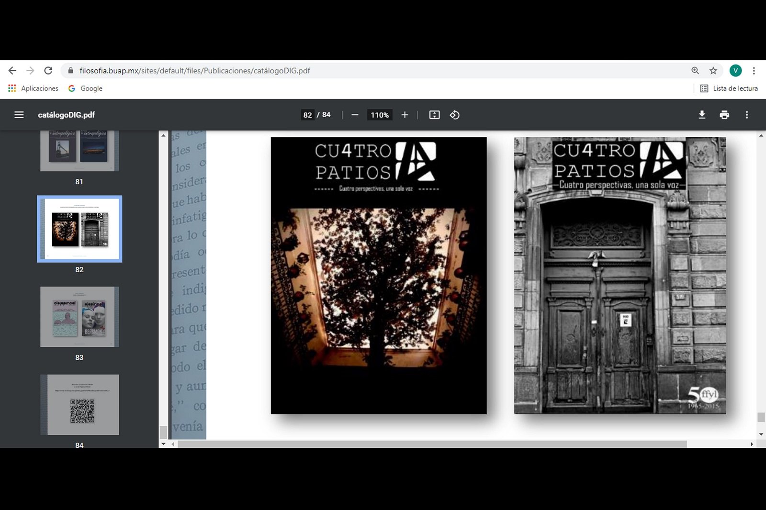766x510 pixels.
Task: Open the PDF viewer more actions menu
Action: (747, 115)
